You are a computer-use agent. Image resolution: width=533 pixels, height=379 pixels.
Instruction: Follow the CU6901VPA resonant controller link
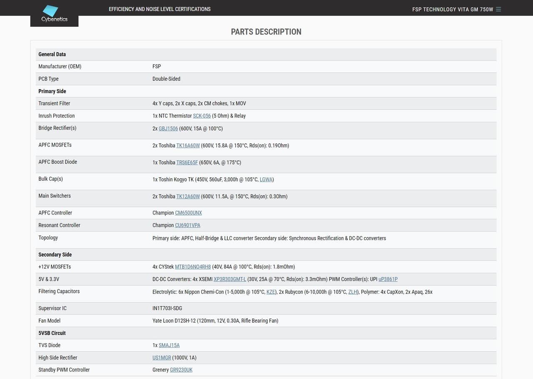tap(187, 225)
